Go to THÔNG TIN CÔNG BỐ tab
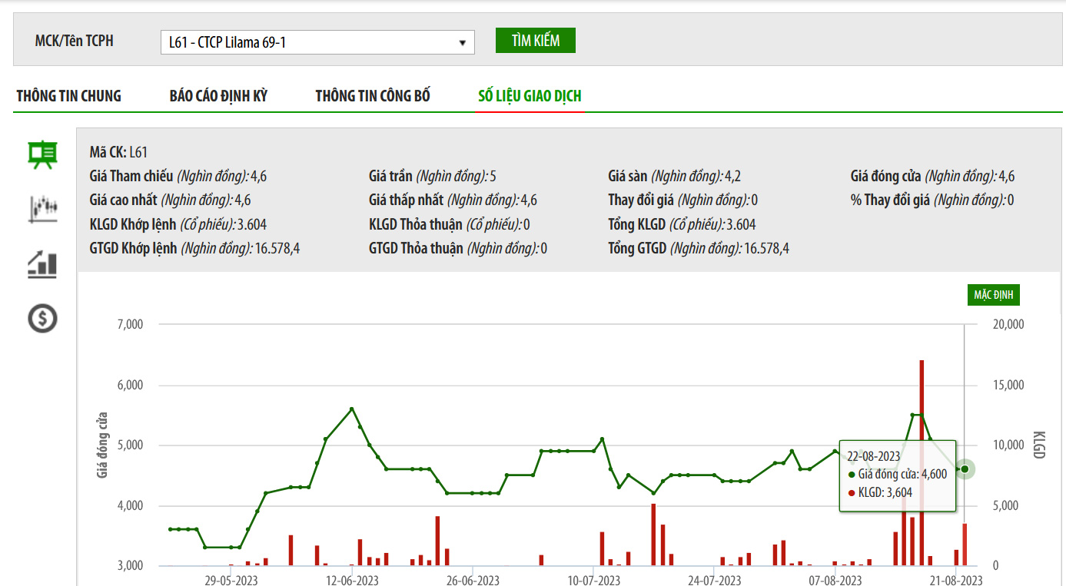The width and height of the screenshot is (1066, 586). (x=373, y=96)
